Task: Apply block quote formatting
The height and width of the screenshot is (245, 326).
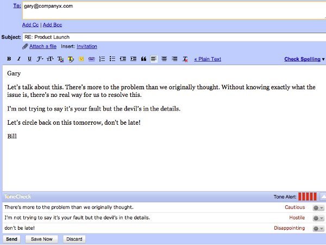Action: 143,59
